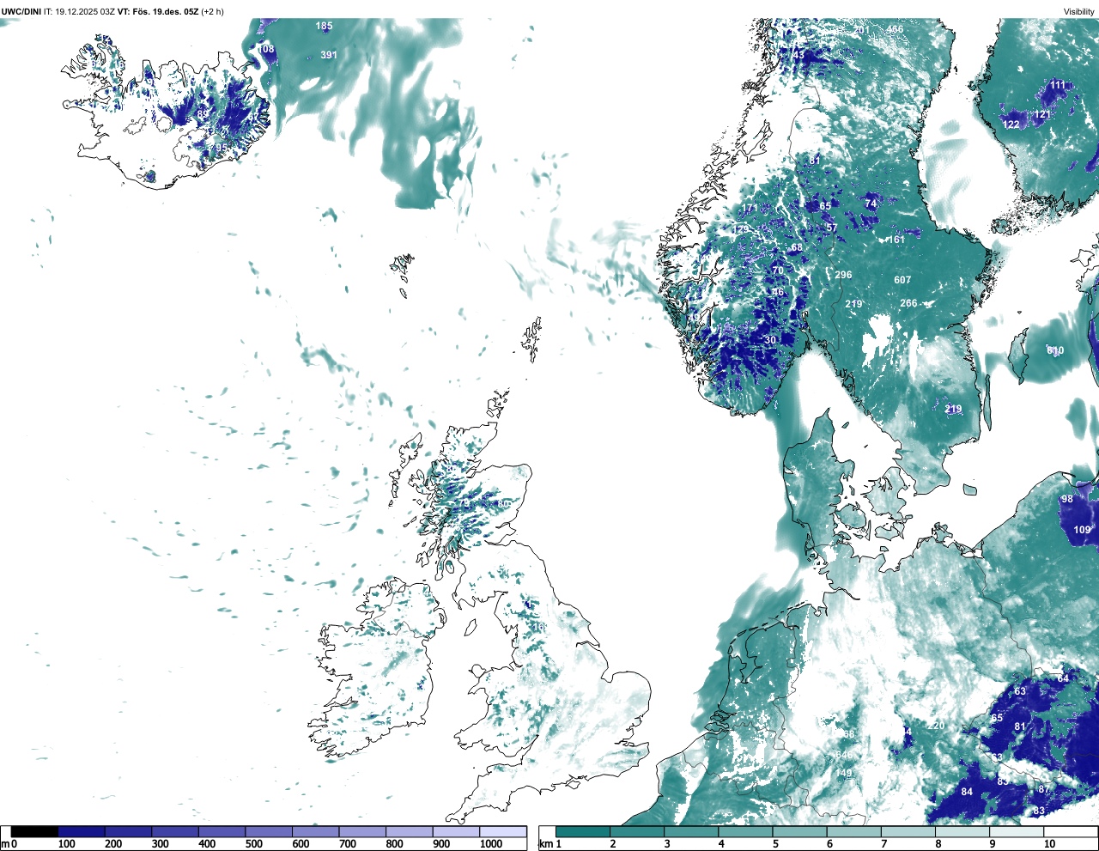Click the "30" value over southern Norway

click(x=770, y=340)
